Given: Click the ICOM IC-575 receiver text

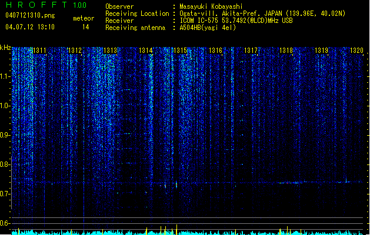Looking at the screenshot, I should coord(236,21).
